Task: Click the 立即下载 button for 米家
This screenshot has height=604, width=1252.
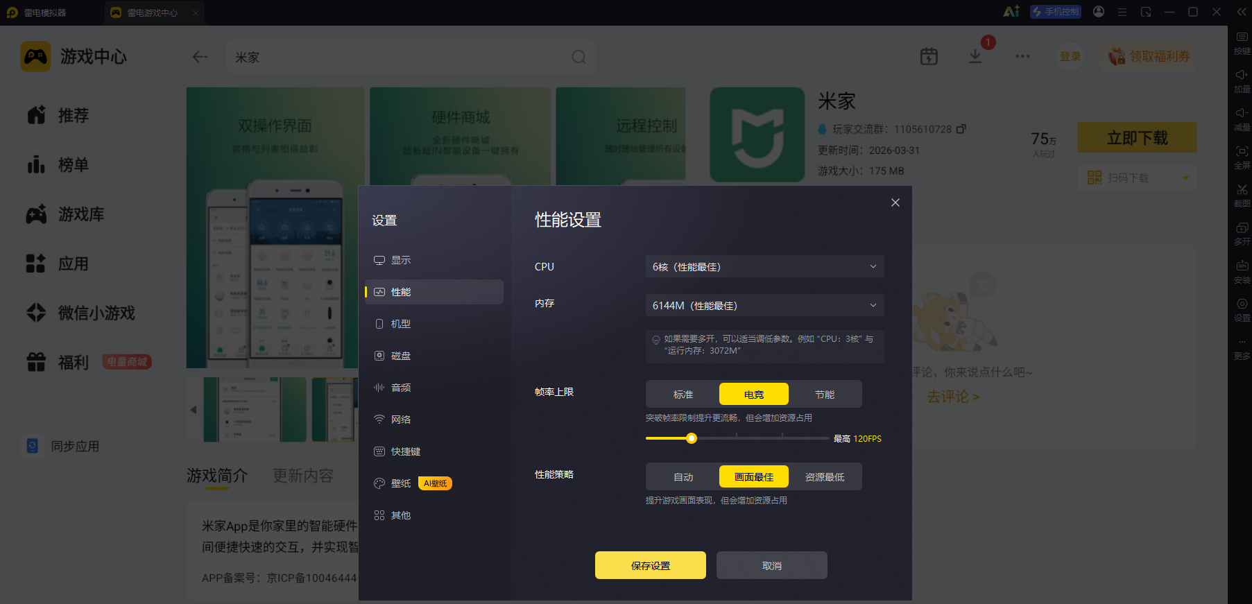Action: click(1138, 137)
